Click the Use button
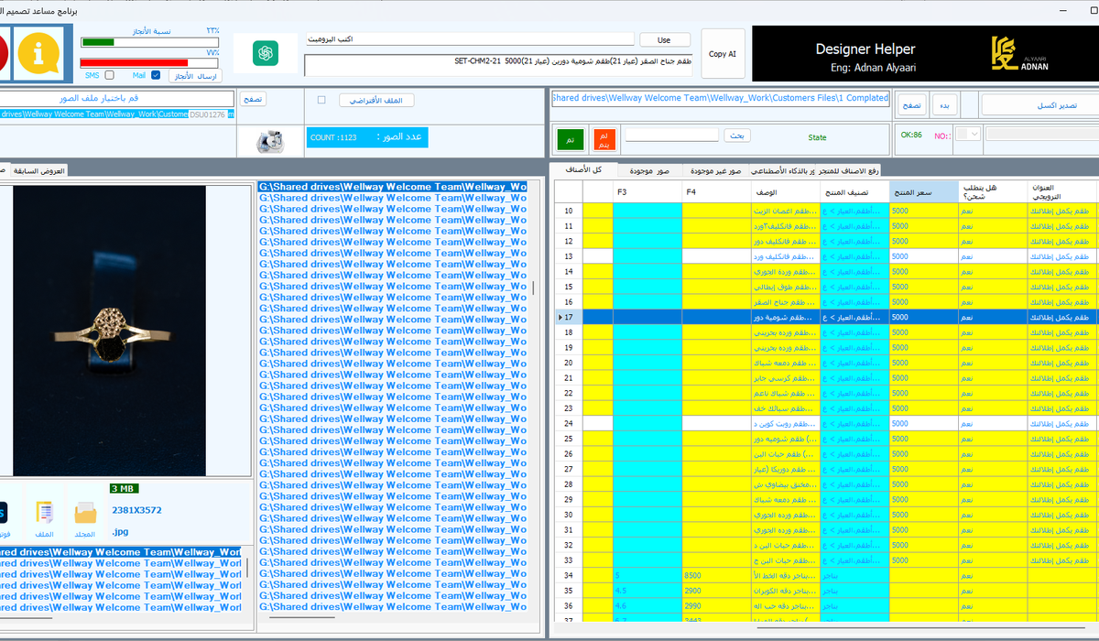The height and width of the screenshot is (641, 1099). [x=664, y=40]
